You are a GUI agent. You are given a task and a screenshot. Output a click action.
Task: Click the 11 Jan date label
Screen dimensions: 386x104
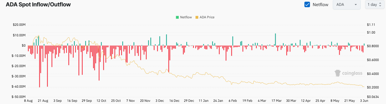[x=204, y=101]
